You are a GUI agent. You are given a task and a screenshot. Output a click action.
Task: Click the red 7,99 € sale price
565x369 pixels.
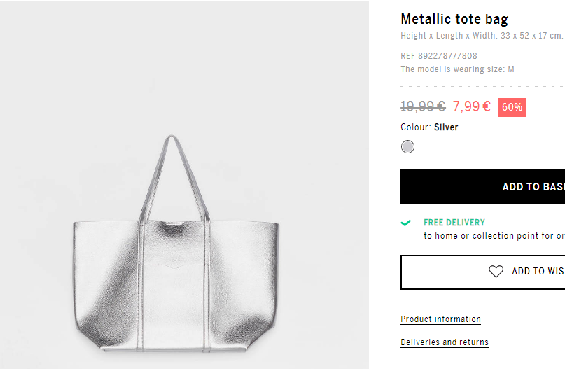click(472, 106)
